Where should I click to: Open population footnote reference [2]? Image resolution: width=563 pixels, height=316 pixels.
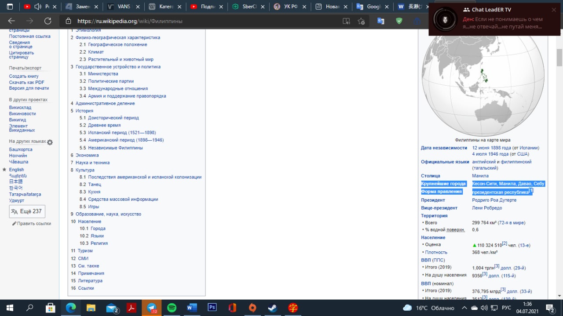(505, 243)
